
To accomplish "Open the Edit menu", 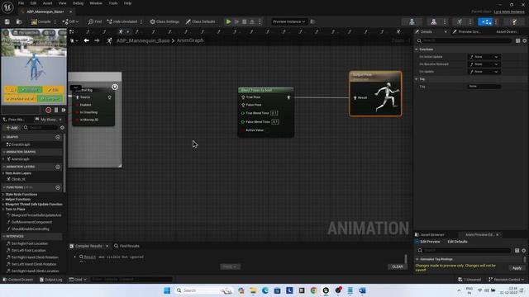I will [x=33, y=3].
